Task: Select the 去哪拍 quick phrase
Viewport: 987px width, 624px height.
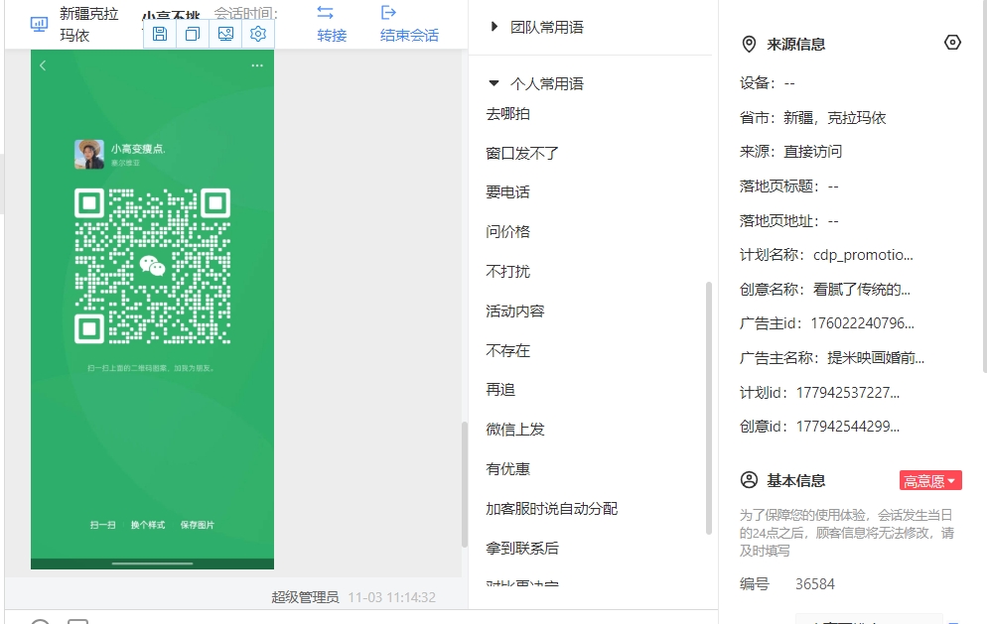Action: [x=508, y=114]
